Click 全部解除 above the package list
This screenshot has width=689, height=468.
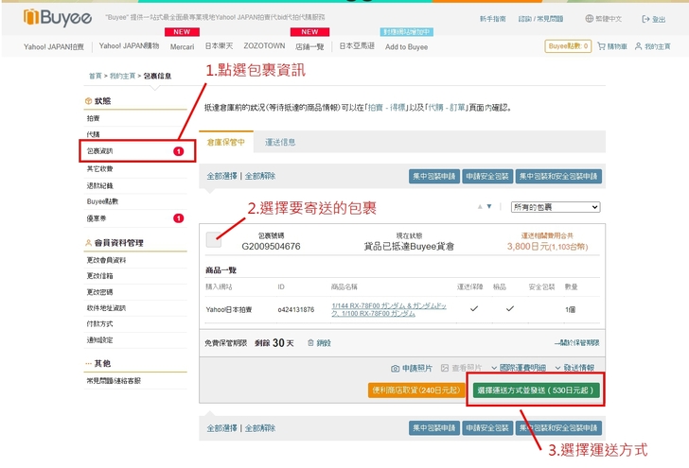(x=260, y=176)
